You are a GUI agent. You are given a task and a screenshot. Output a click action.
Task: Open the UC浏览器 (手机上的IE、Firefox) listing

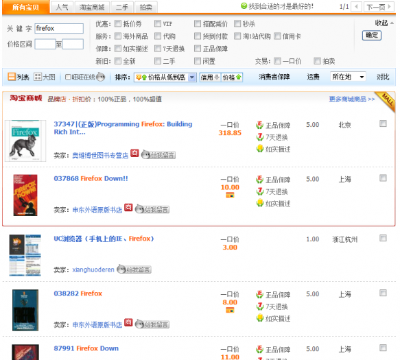point(104,239)
